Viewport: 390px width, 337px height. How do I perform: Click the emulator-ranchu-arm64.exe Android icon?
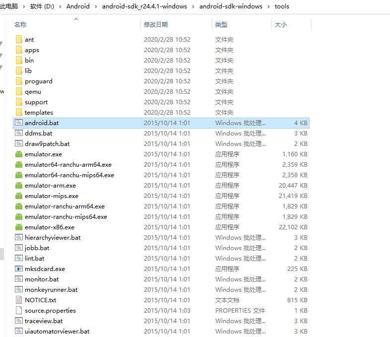point(19,206)
